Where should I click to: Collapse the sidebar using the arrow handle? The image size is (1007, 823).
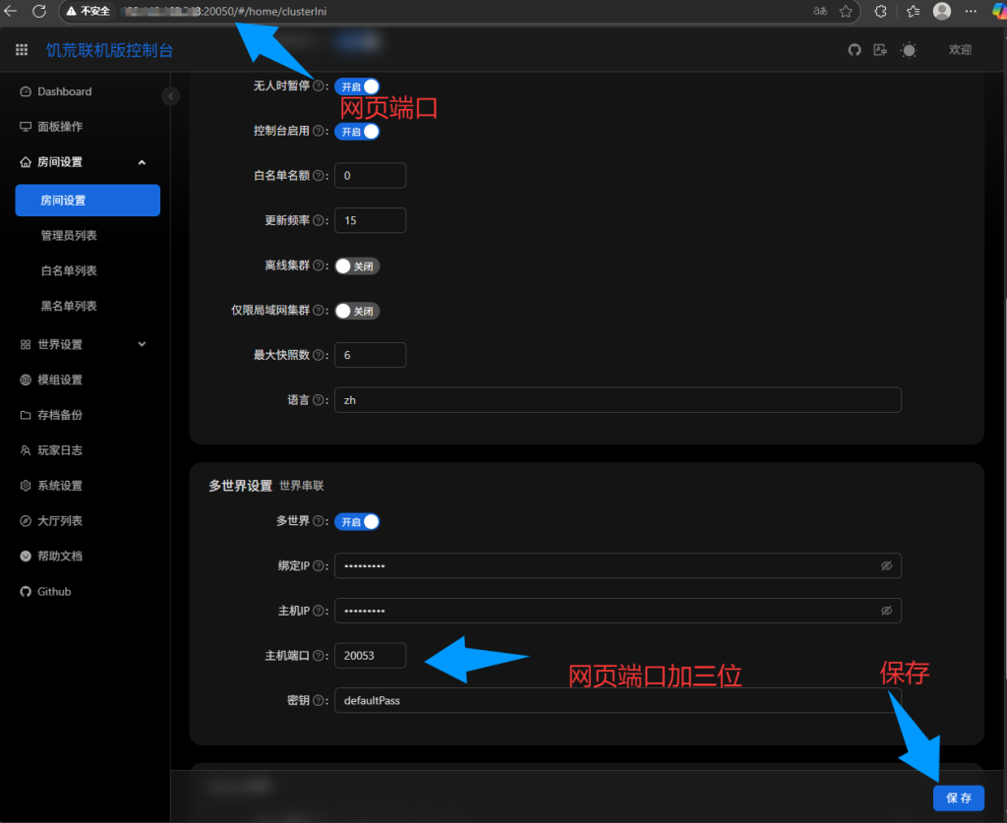[x=172, y=96]
